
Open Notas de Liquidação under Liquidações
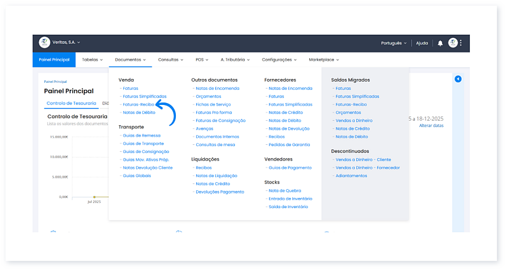(x=216, y=176)
